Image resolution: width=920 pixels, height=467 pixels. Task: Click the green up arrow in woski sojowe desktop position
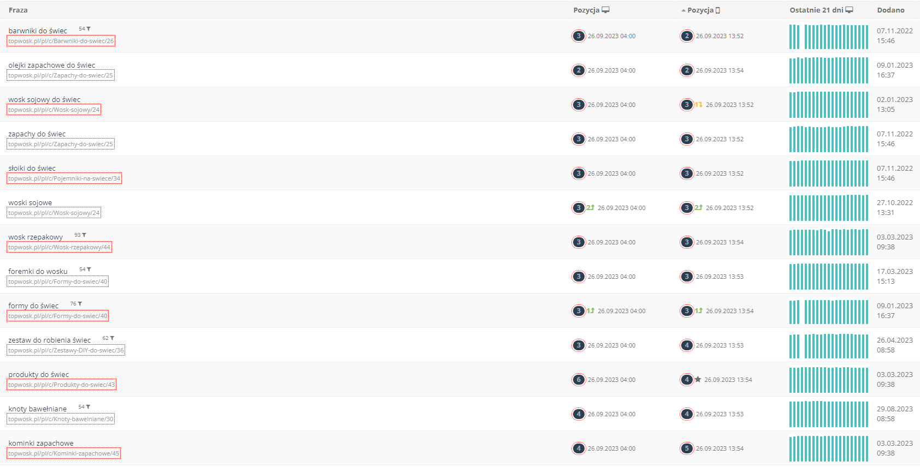click(592, 207)
